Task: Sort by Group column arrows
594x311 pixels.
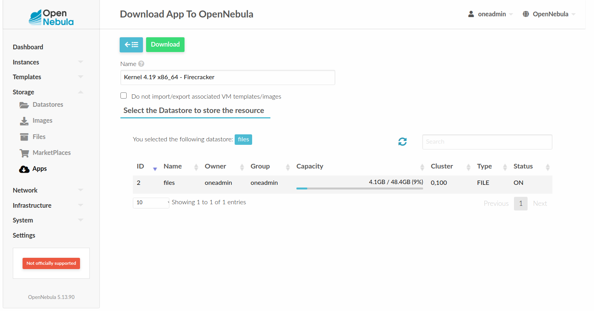Action: 288,167
